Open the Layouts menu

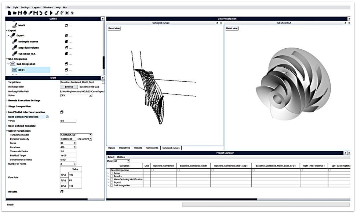coord(36,7)
